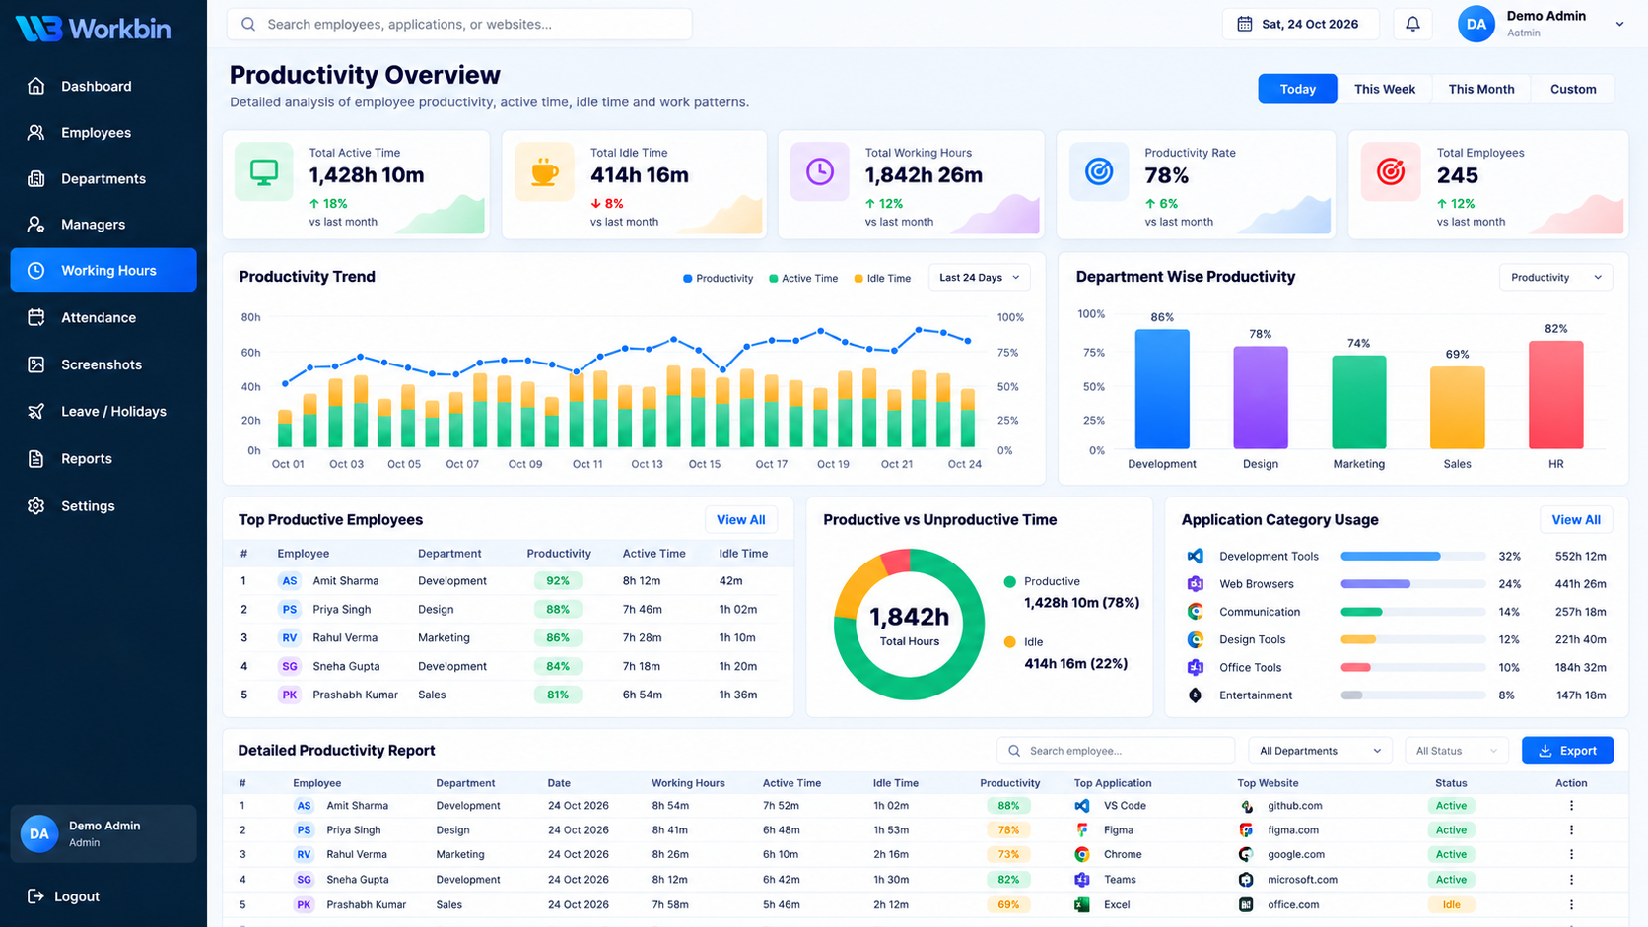Toggle the Idle Time legend in the trend chart
The image size is (1648, 927).
[x=882, y=279]
